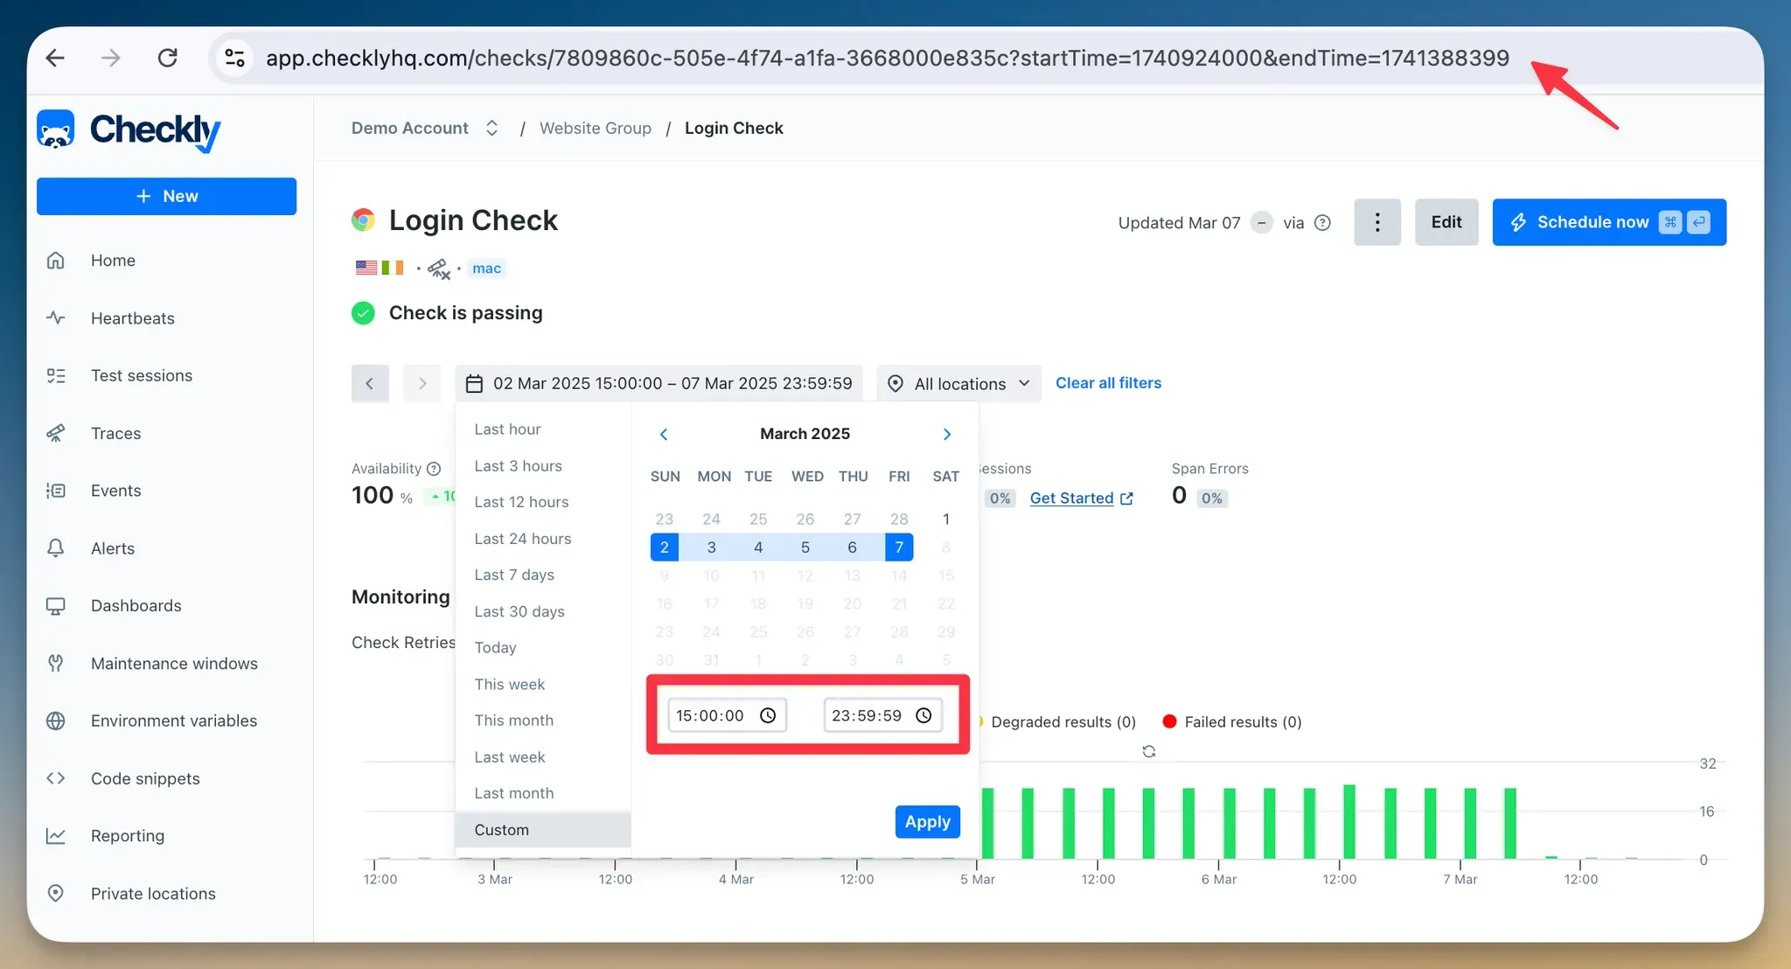Click the start time input 15:00:00
Image resolution: width=1791 pixels, height=969 pixels.
(727, 715)
